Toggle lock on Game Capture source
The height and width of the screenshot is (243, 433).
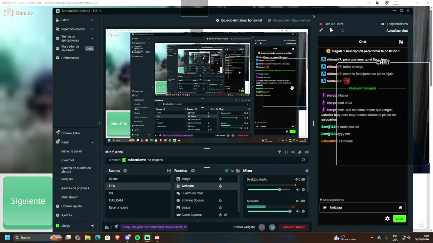[220, 215]
